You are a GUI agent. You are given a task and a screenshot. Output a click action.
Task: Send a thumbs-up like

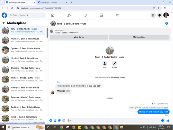click(168, 121)
